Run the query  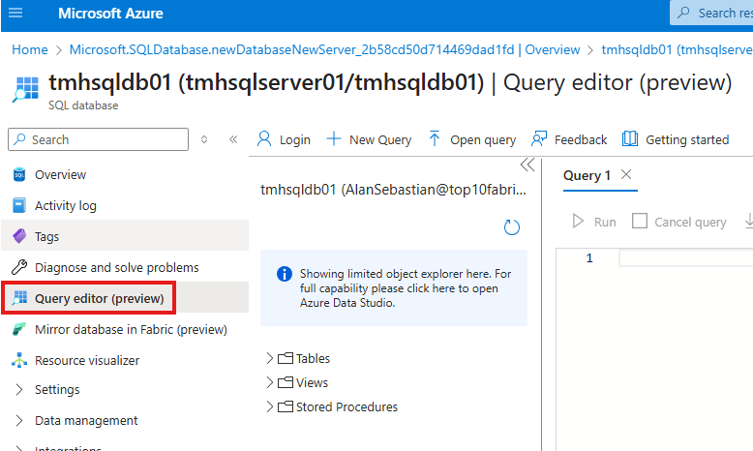tap(594, 222)
